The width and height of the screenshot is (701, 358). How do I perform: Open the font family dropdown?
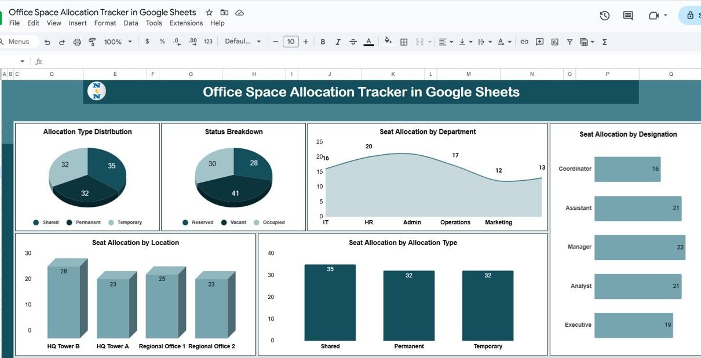pos(243,42)
